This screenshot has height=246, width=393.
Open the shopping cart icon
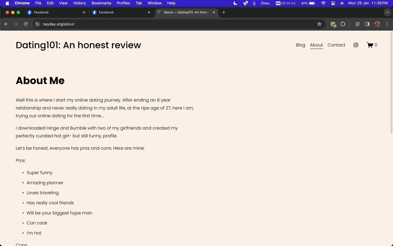(372, 45)
